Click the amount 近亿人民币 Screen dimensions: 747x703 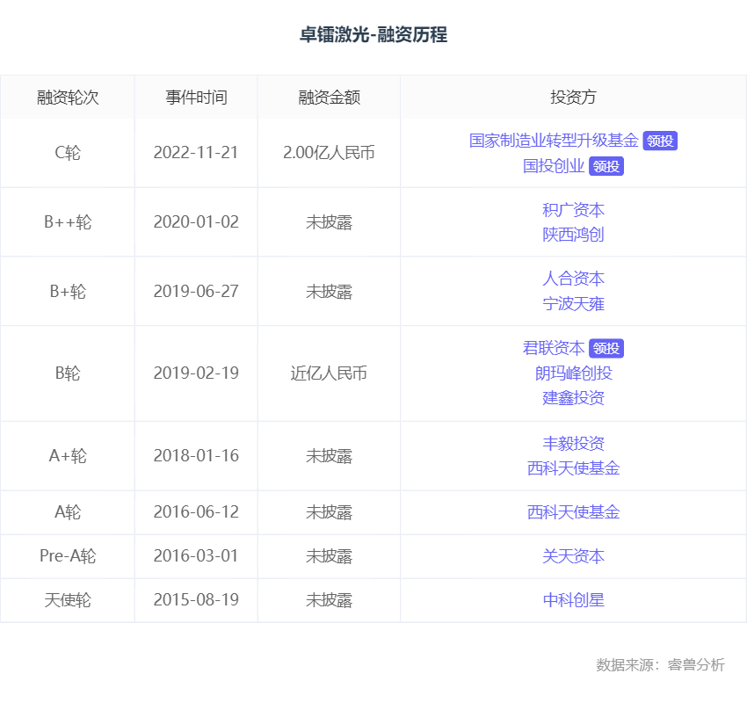pos(329,373)
